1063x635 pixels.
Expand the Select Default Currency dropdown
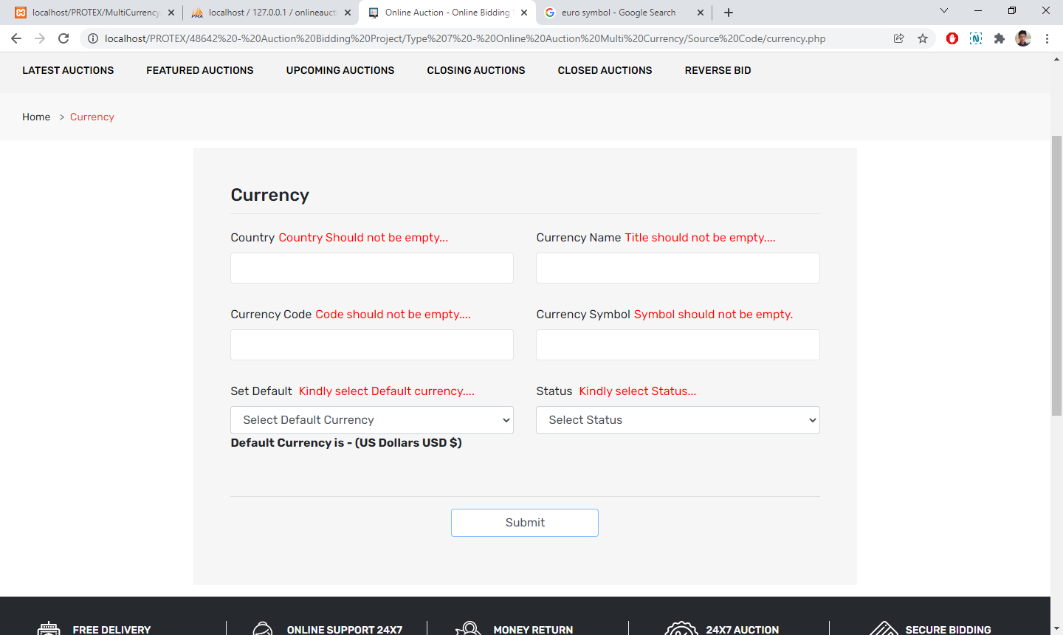point(372,420)
